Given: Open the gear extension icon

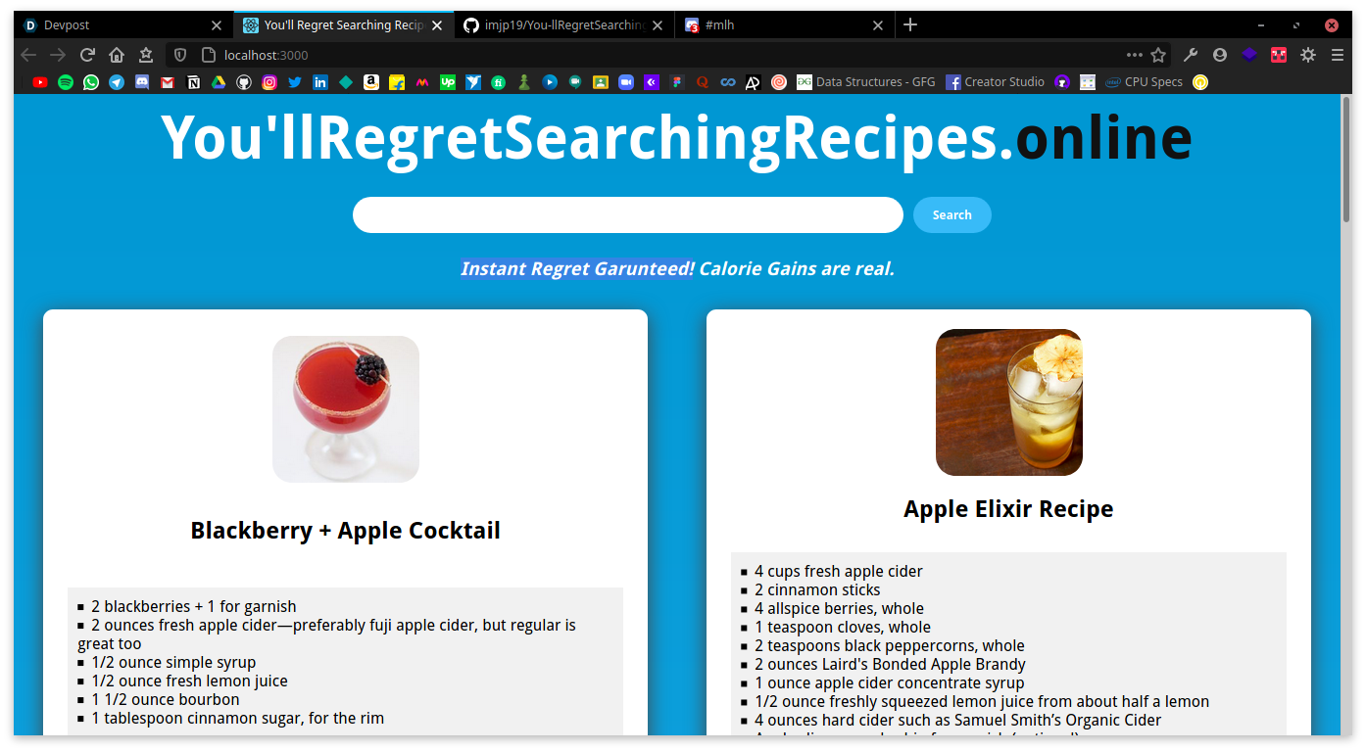Looking at the screenshot, I should tap(1308, 55).
